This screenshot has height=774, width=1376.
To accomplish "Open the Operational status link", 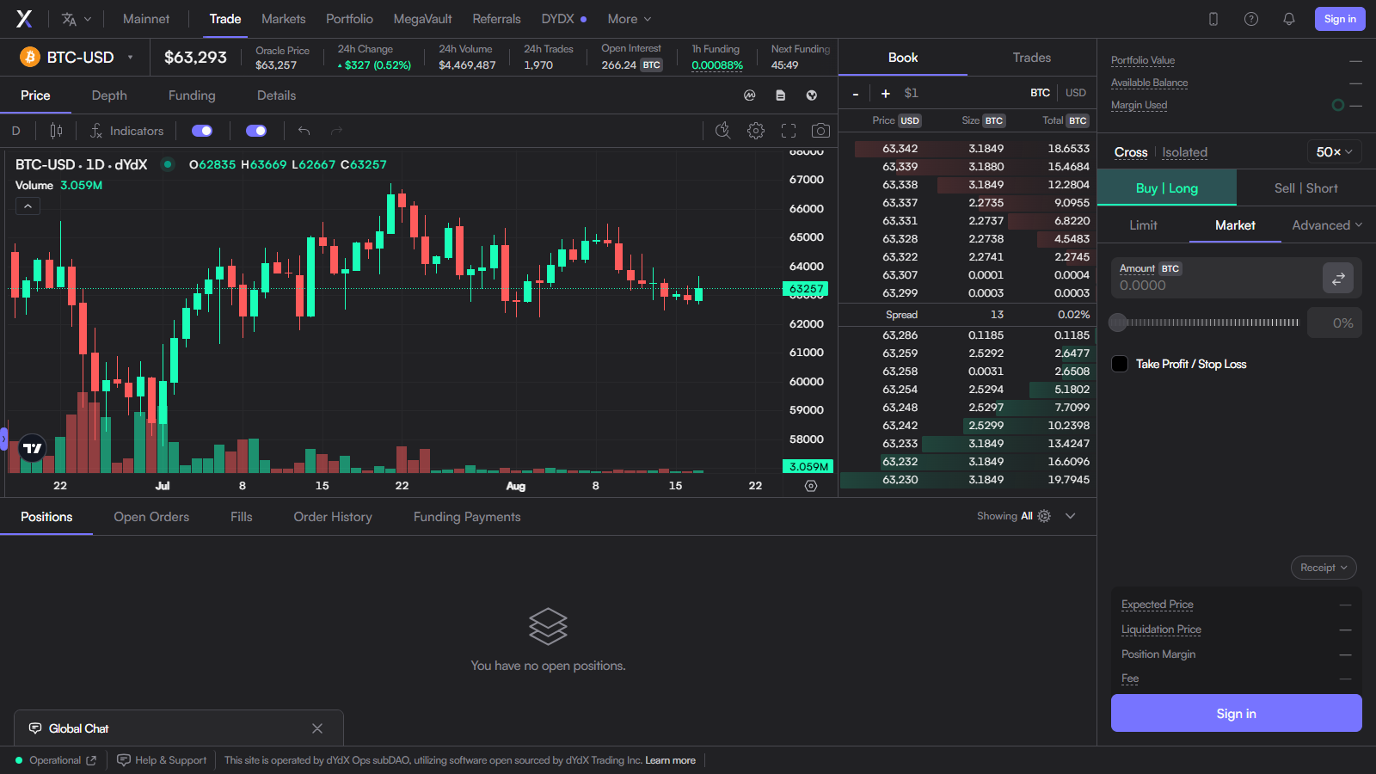I will pos(56,760).
